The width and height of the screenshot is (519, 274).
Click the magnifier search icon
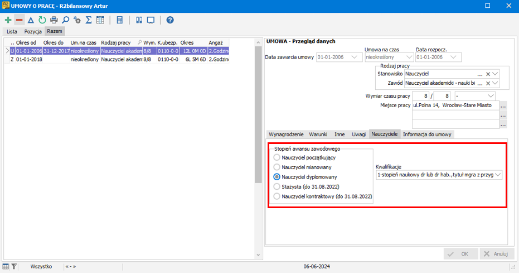click(x=66, y=20)
